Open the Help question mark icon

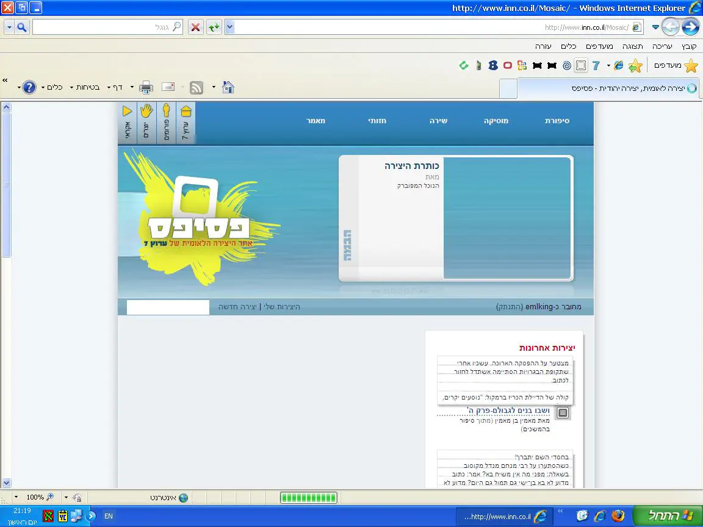coord(29,87)
